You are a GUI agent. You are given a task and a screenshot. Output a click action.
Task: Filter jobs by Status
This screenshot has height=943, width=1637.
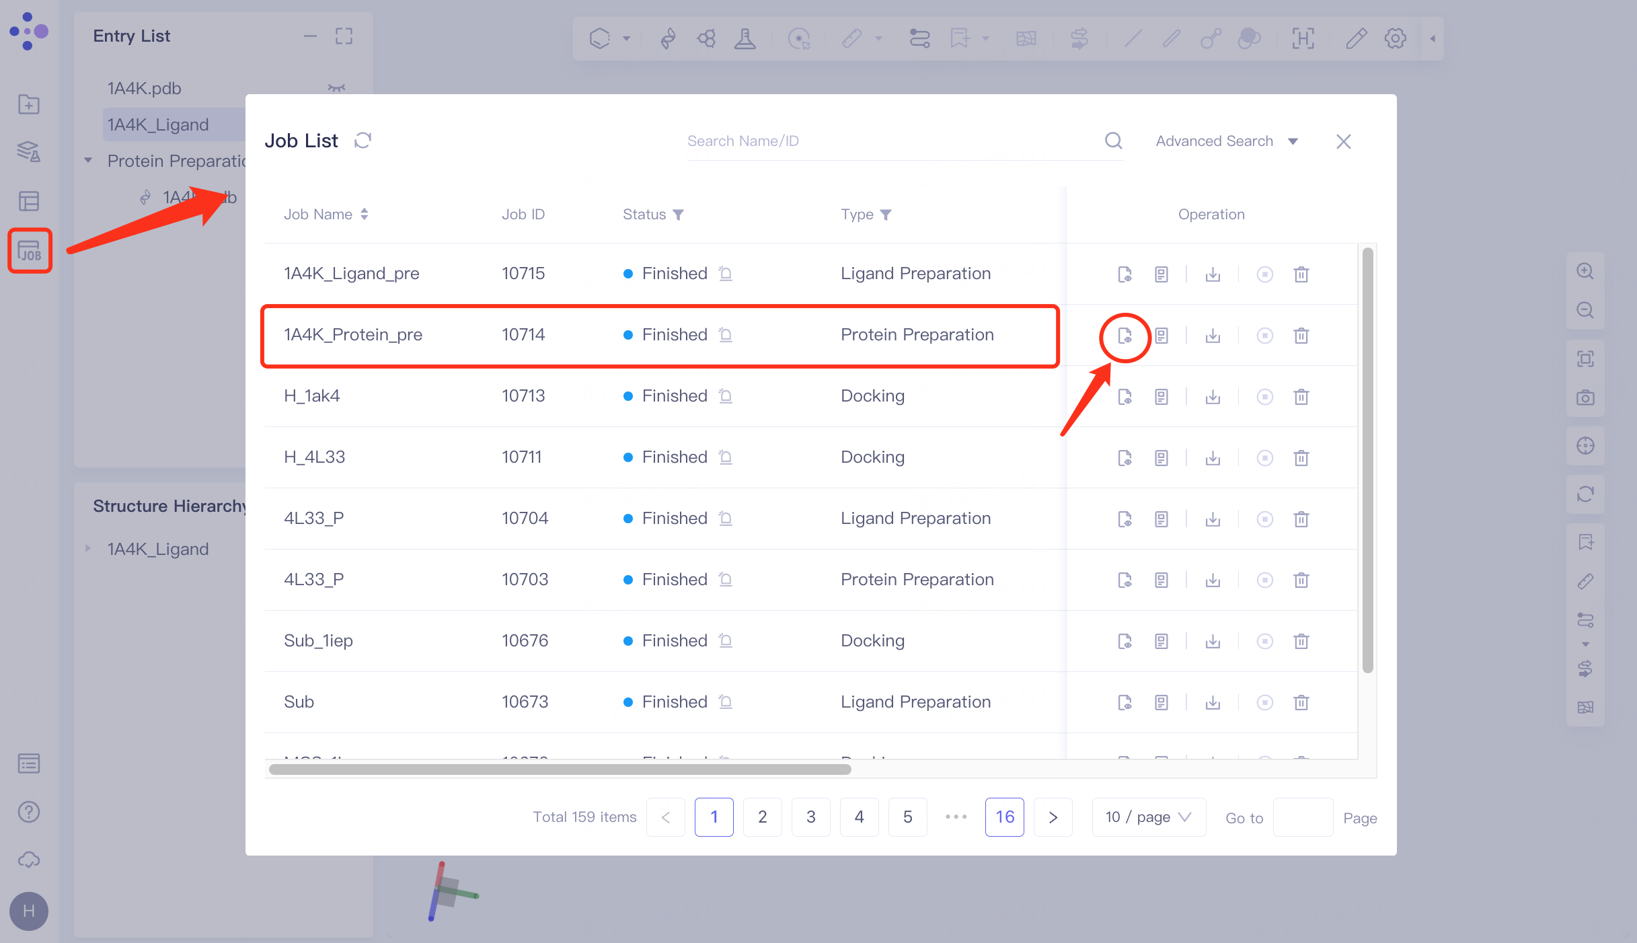pyautogui.click(x=678, y=215)
